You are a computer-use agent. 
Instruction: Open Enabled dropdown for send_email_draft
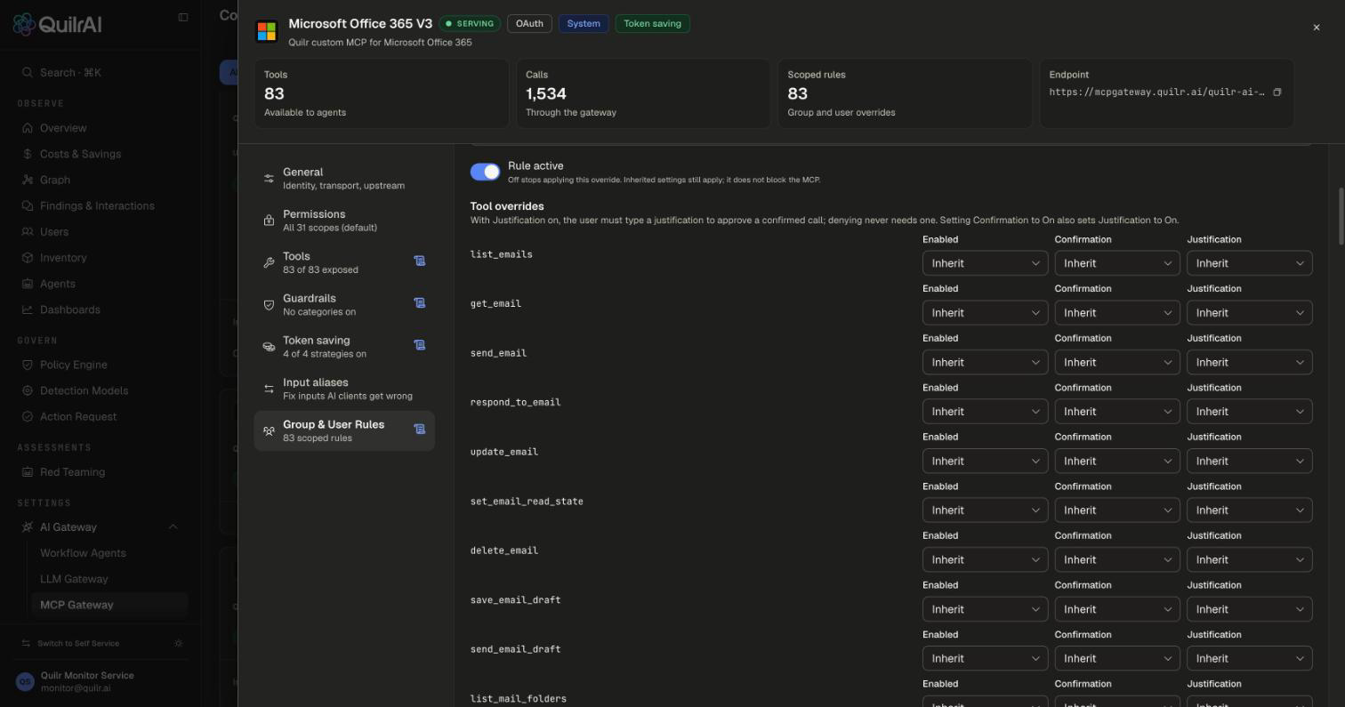pos(985,658)
